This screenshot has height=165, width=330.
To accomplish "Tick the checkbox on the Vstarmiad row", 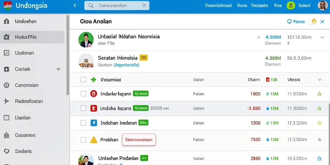I will tap(83, 80).
